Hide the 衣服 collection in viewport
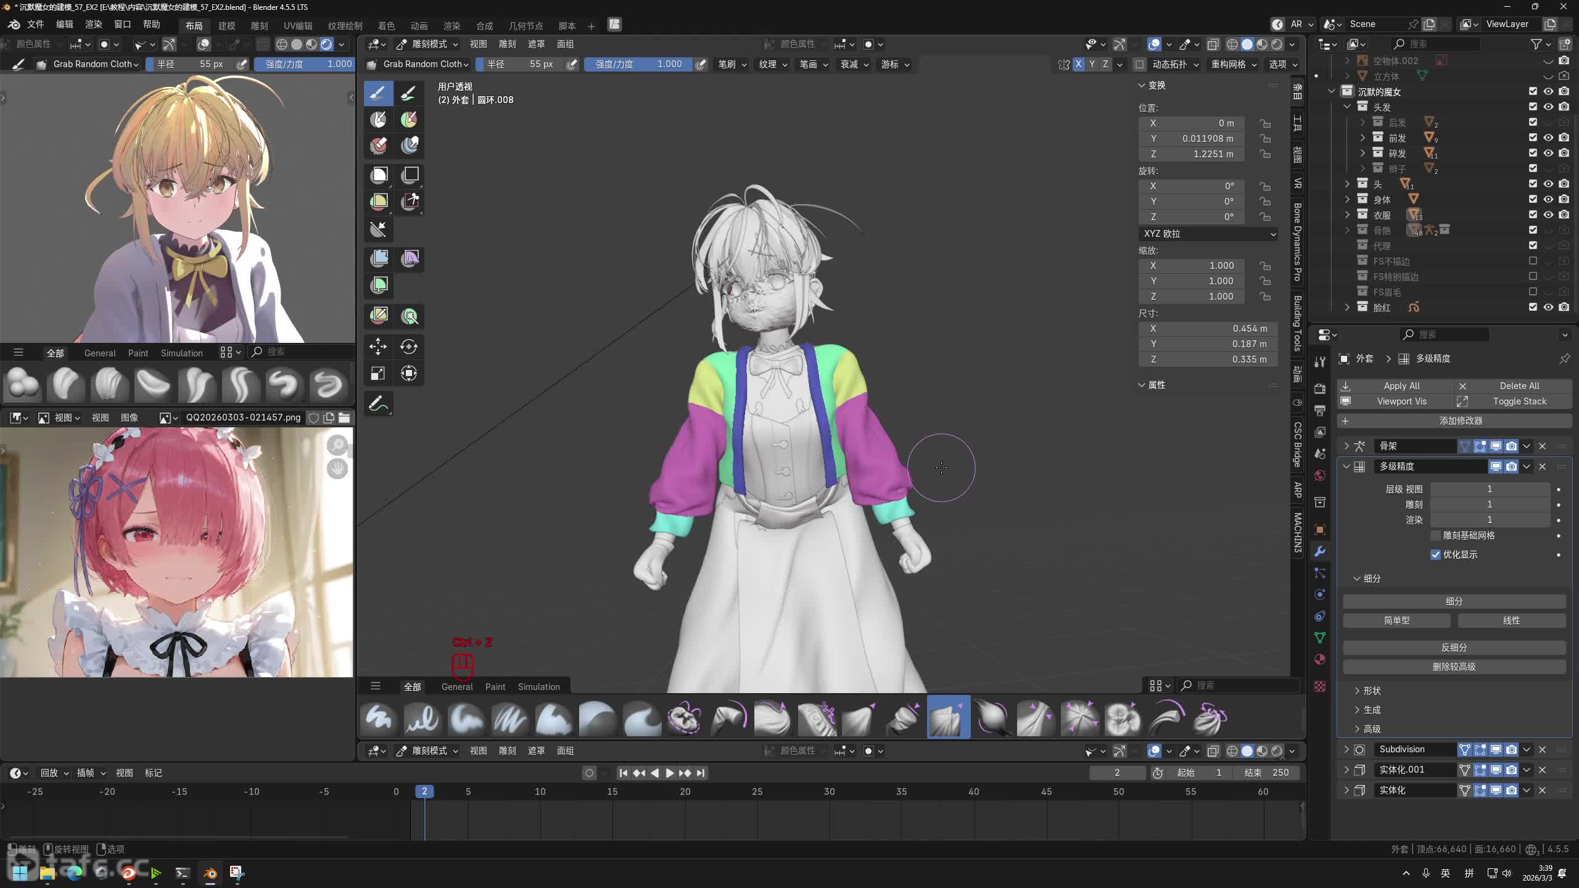The image size is (1579, 888). click(1548, 215)
